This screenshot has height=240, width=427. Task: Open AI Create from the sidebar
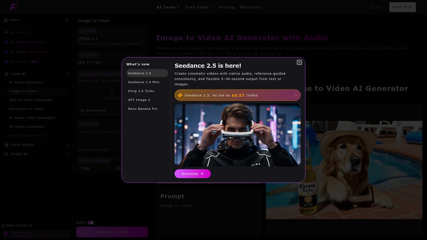(16, 32)
